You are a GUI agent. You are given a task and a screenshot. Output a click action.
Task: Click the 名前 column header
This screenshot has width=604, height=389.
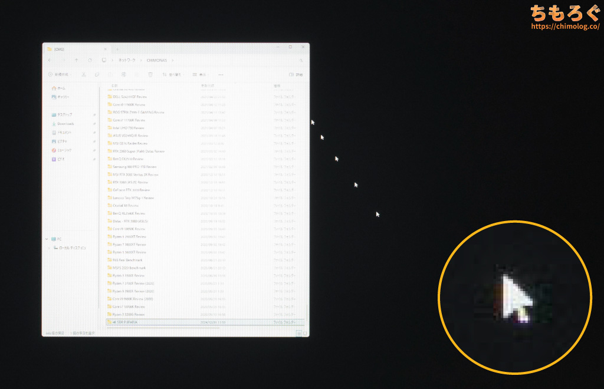tap(115, 86)
